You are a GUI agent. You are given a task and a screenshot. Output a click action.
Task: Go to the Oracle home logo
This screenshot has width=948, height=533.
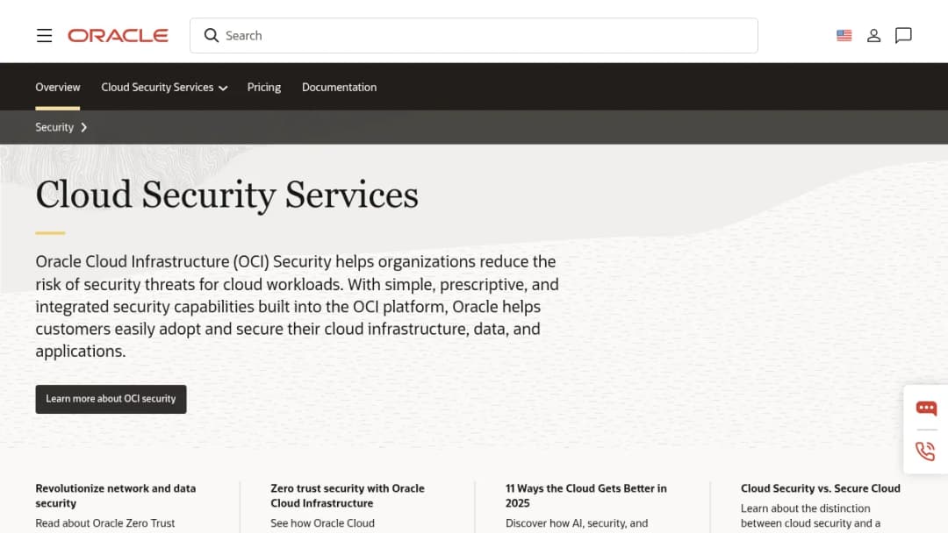(118, 36)
